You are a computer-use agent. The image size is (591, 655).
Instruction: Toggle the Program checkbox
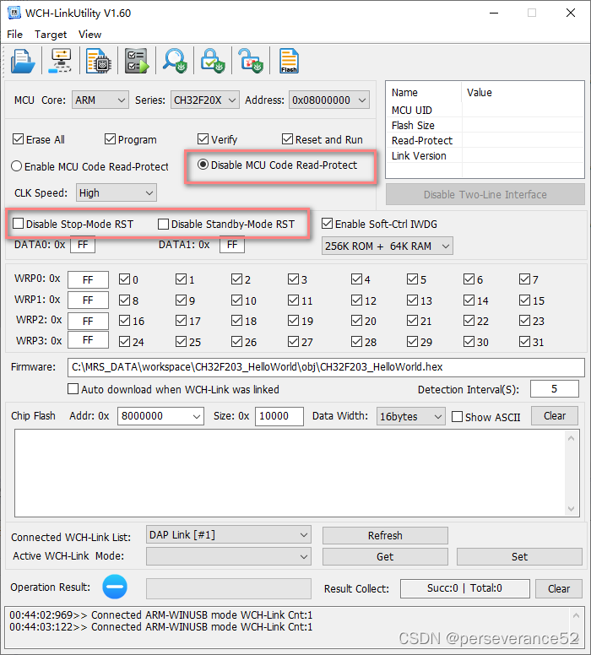click(110, 138)
